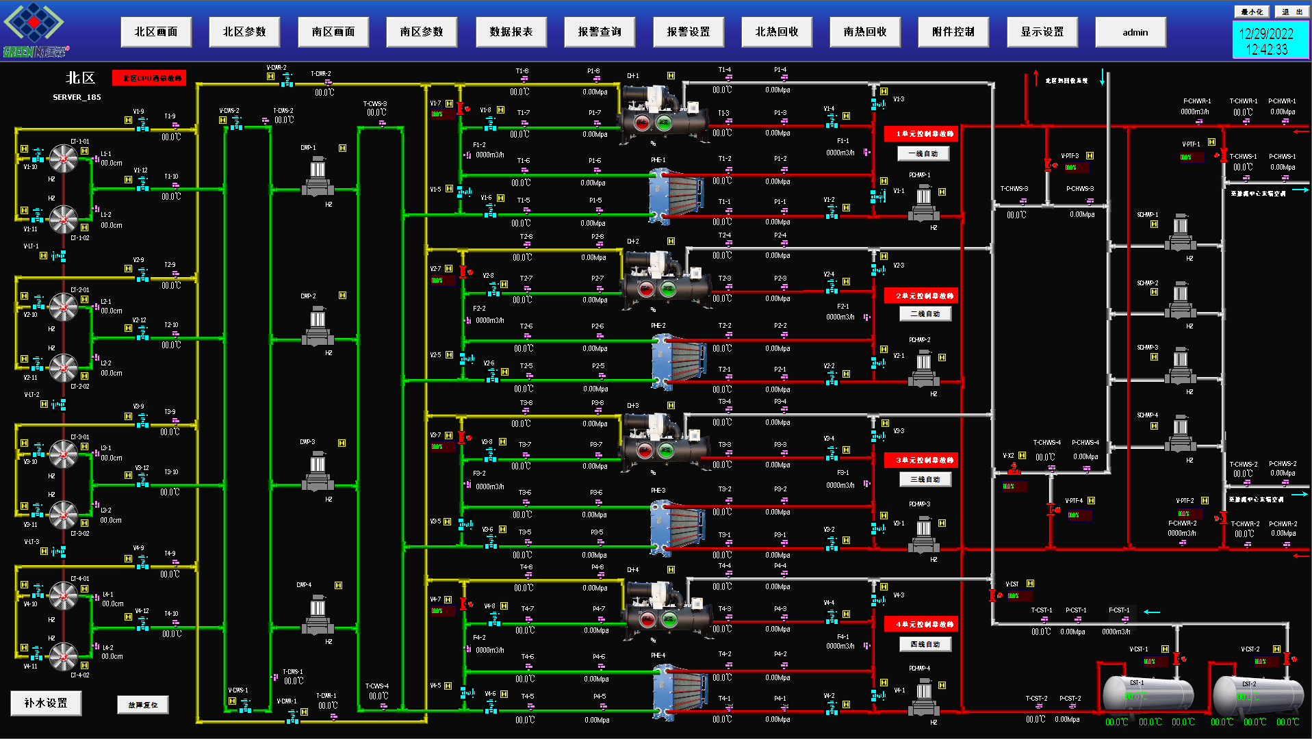Toggle the H mode indicator beside CWP-1
Viewport: 1312px width, 739px height.
coord(342,148)
